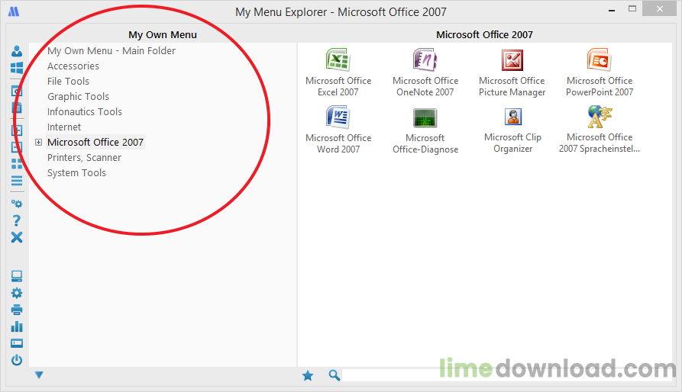Select My Own Menu - Main Folder
Screen dimensions: 682x392
pos(112,51)
